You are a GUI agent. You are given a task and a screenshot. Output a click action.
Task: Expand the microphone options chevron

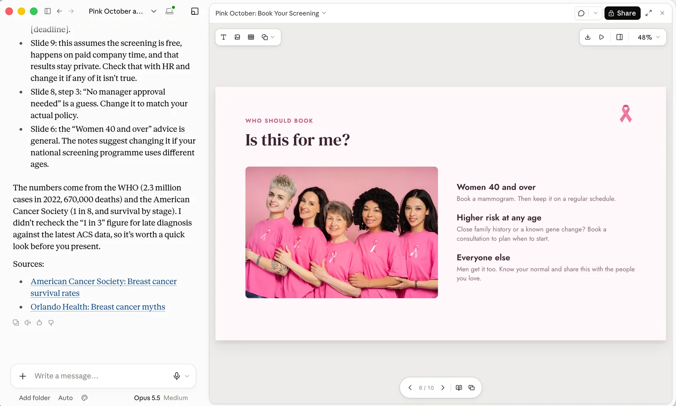click(x=187, y=376)
